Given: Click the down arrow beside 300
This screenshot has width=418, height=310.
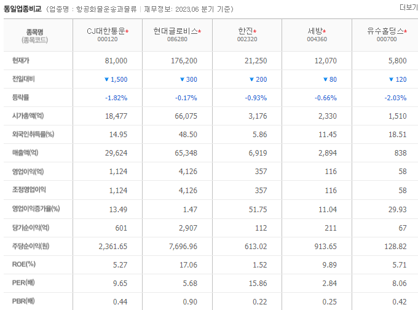Looking at the screenshot, I should coord(182,79).
